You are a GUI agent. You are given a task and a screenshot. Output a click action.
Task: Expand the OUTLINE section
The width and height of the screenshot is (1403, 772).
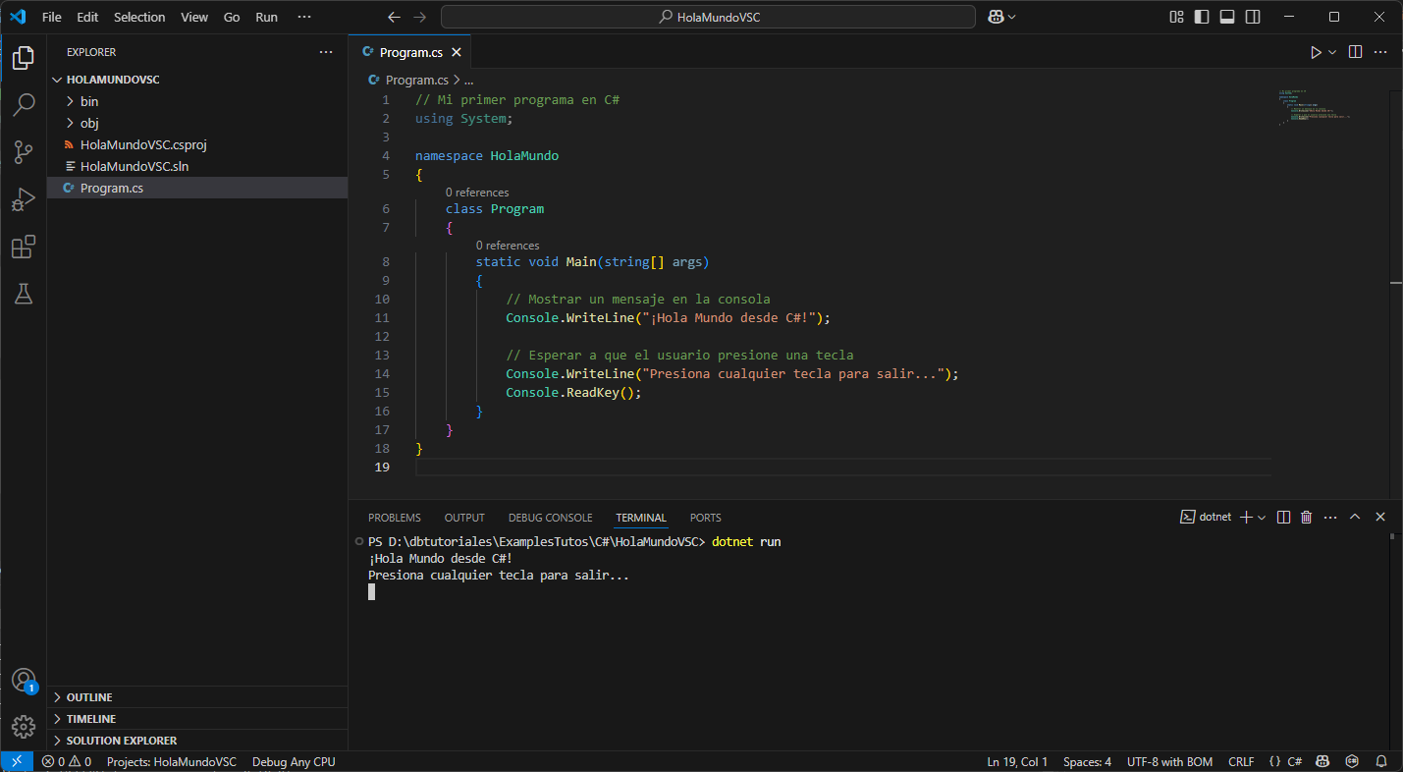[x=89, y=697]
